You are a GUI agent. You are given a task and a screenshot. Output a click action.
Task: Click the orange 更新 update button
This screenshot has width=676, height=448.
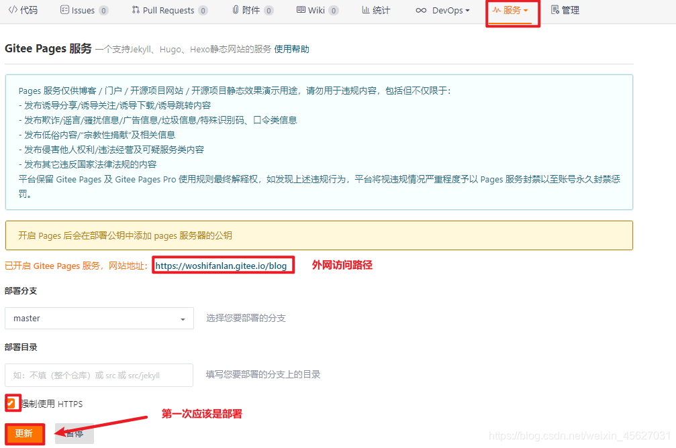[24, 433]
